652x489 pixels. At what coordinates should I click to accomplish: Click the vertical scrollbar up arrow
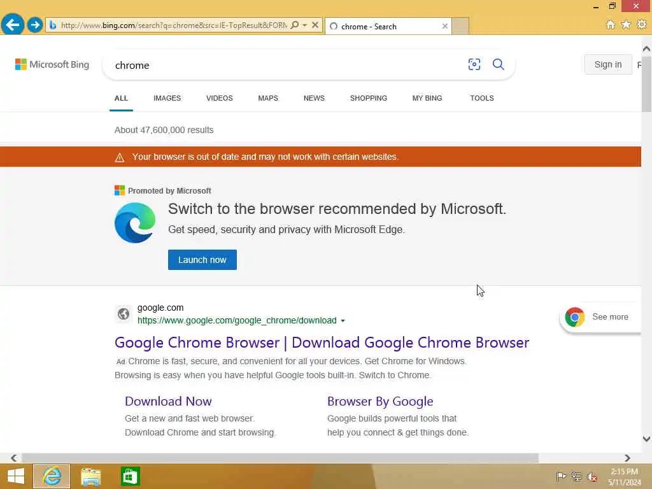coord(646,48)
